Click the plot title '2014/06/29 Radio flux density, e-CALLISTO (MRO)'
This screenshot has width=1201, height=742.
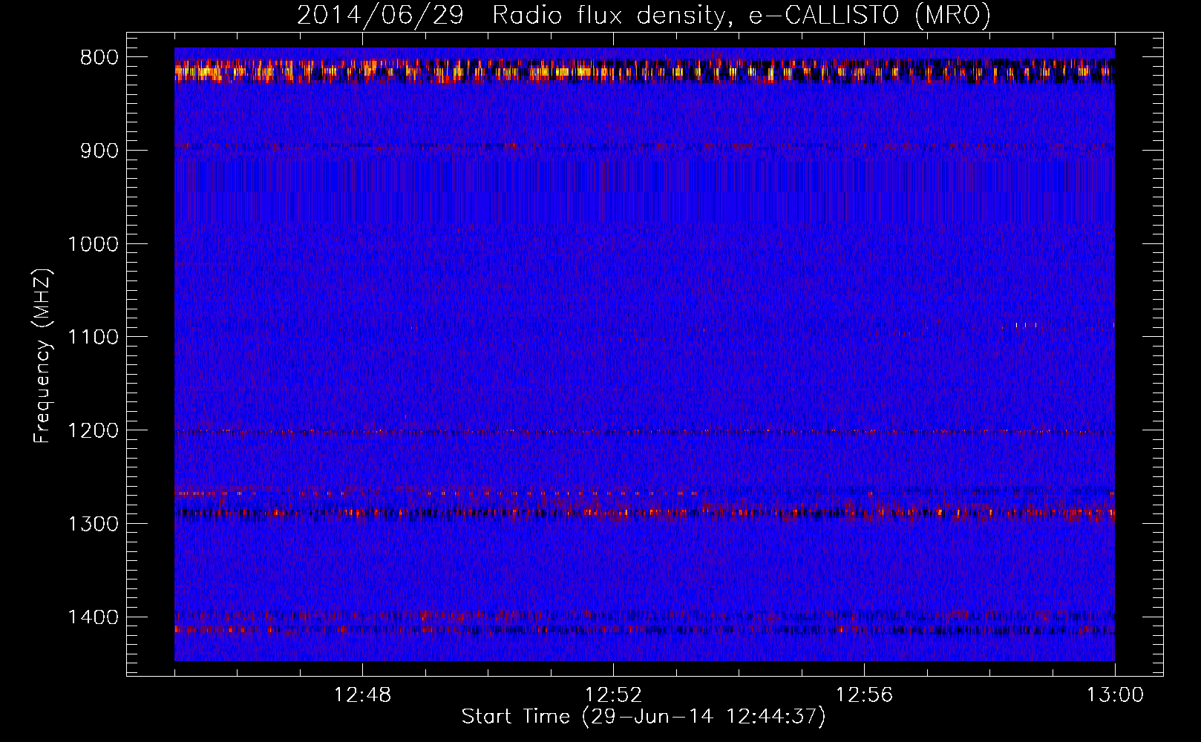pos(644,16)
